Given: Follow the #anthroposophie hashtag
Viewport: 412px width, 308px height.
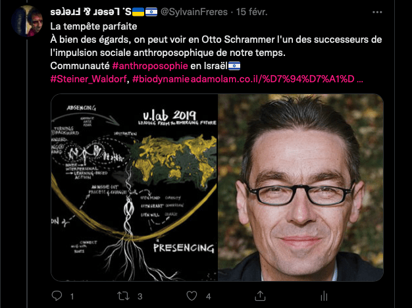Looking at the screenshot, I should tap(150, 66).
